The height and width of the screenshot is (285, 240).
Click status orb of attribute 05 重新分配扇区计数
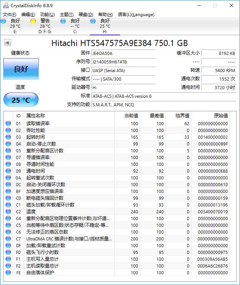click(x=8, y=151)
